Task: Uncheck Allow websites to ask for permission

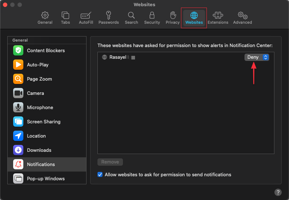Action: 100,174
